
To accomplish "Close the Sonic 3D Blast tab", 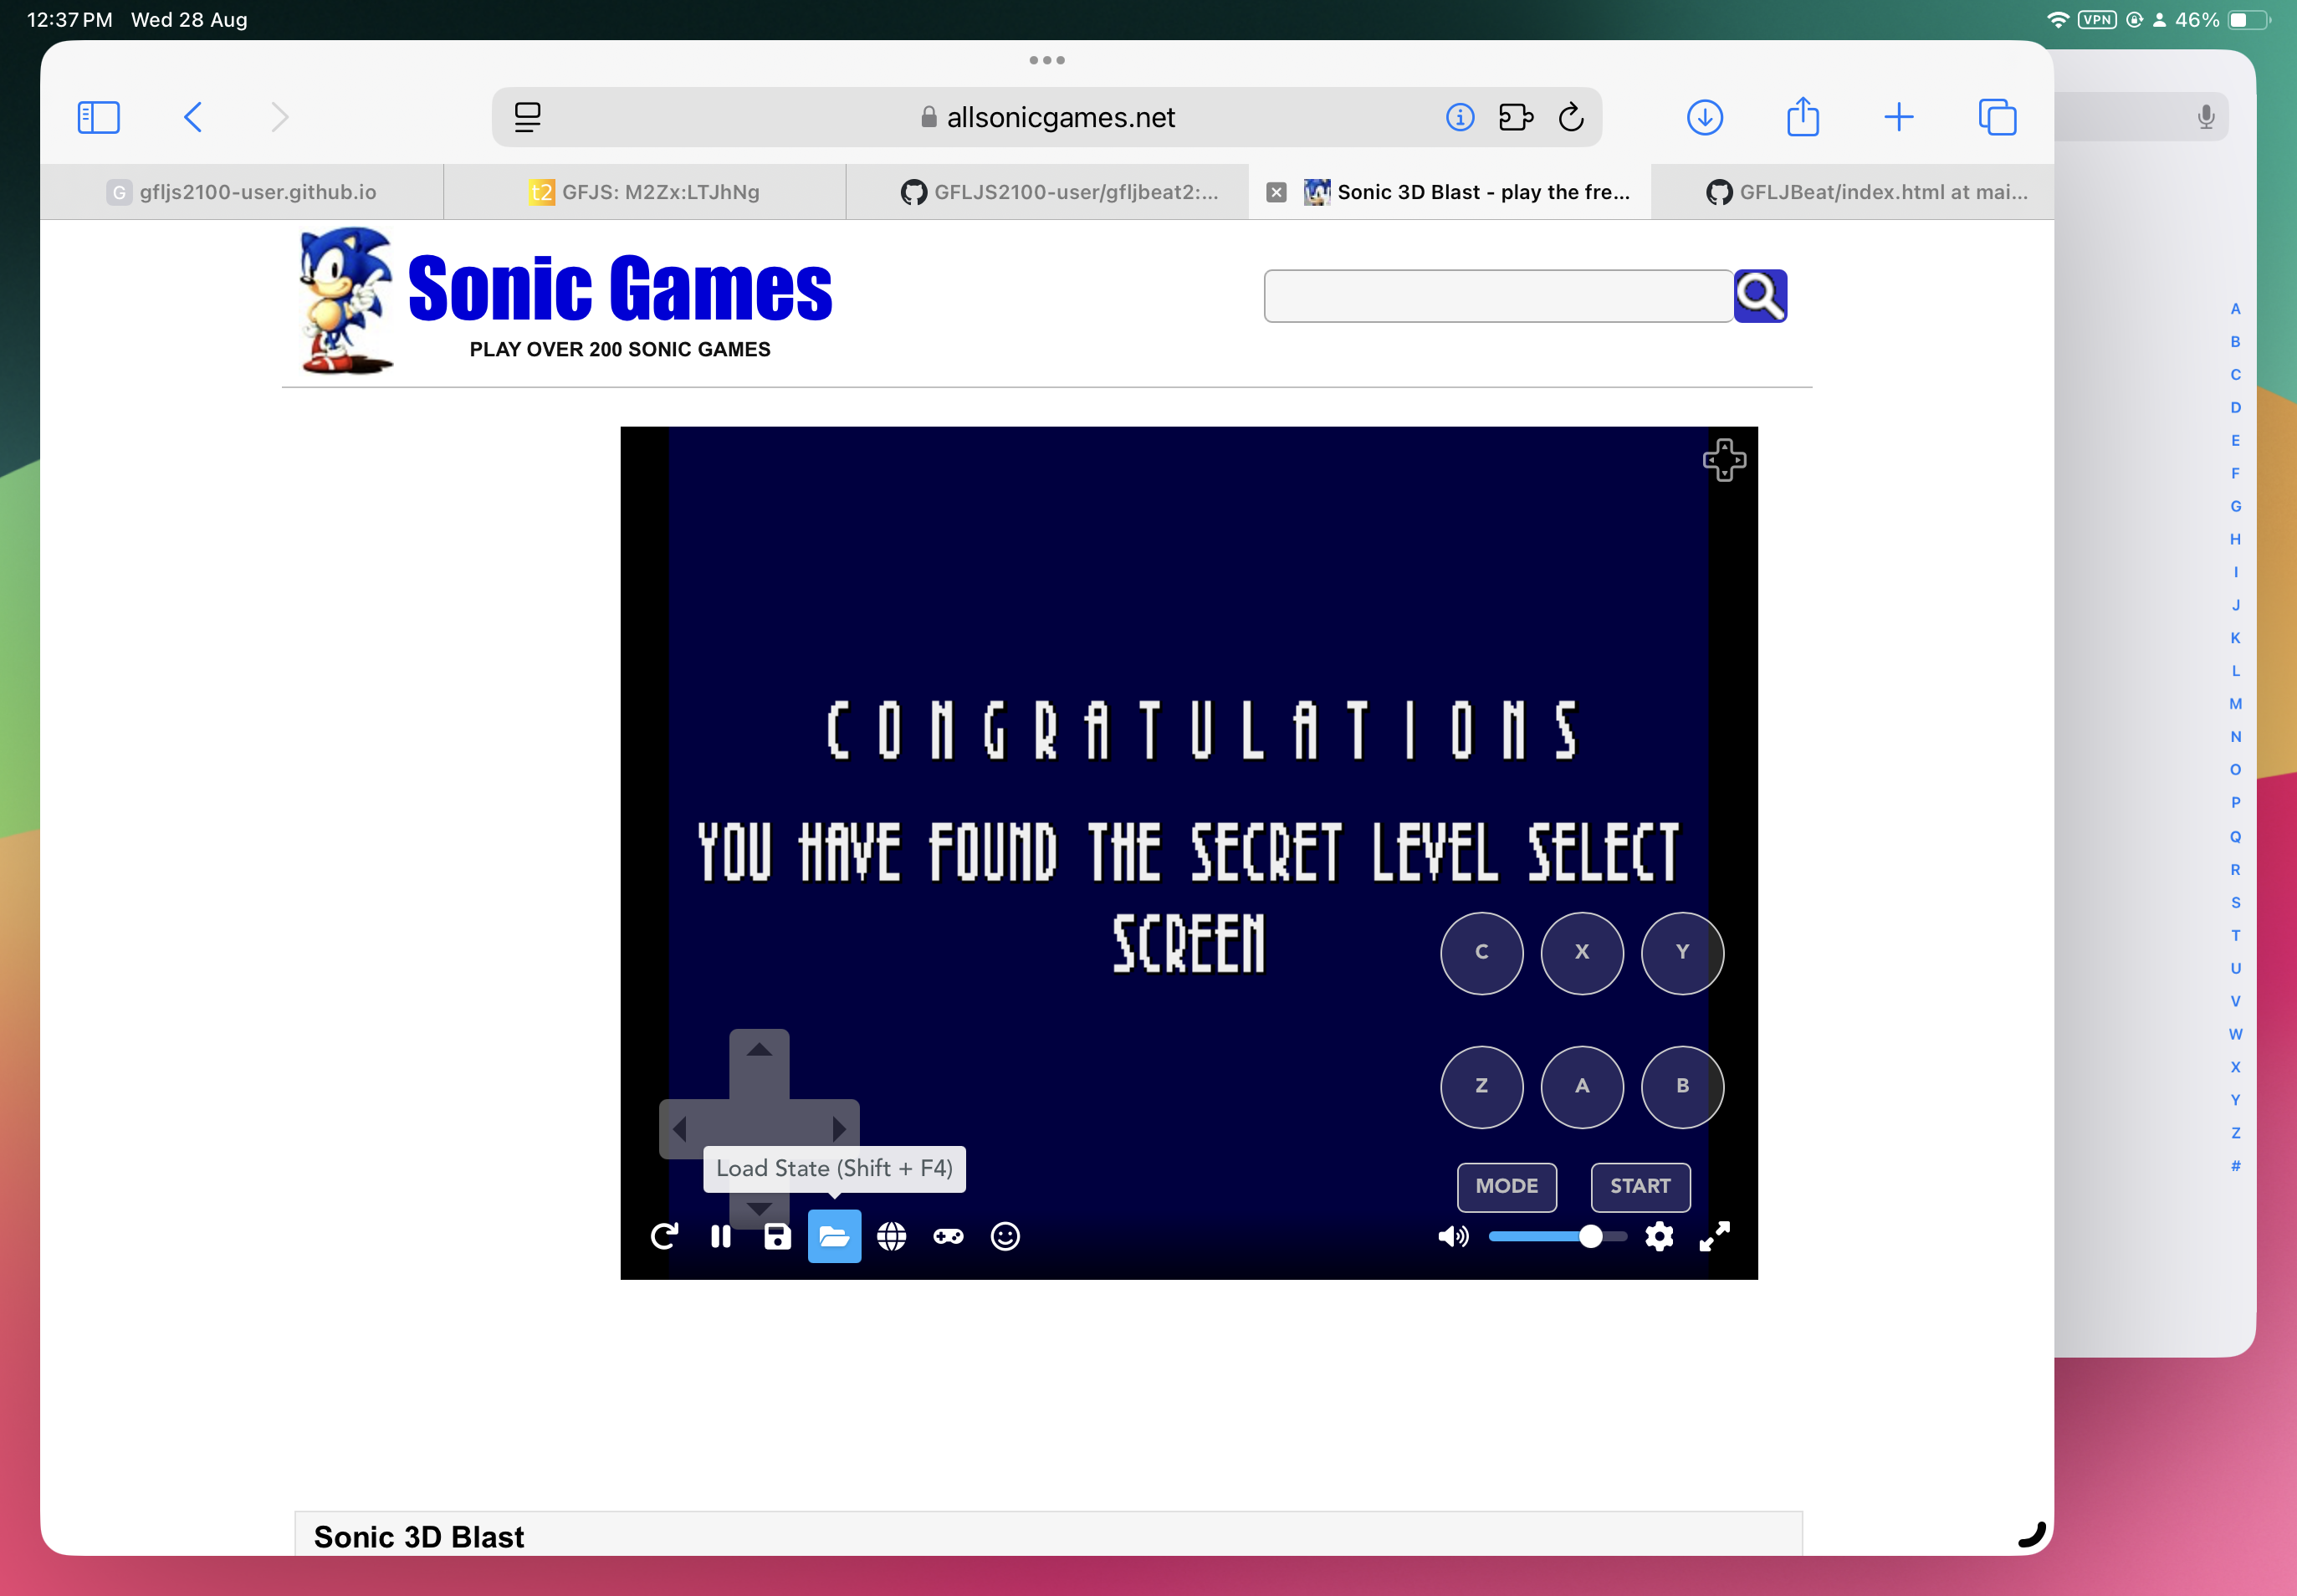I will pyautogui.click(x=1276, y=192).
